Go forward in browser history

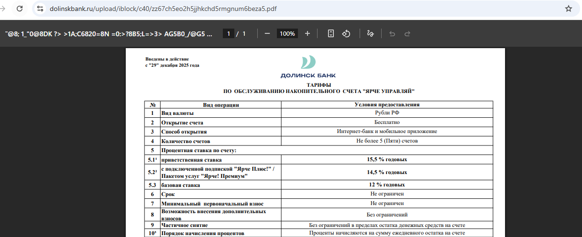click(3, 9)
